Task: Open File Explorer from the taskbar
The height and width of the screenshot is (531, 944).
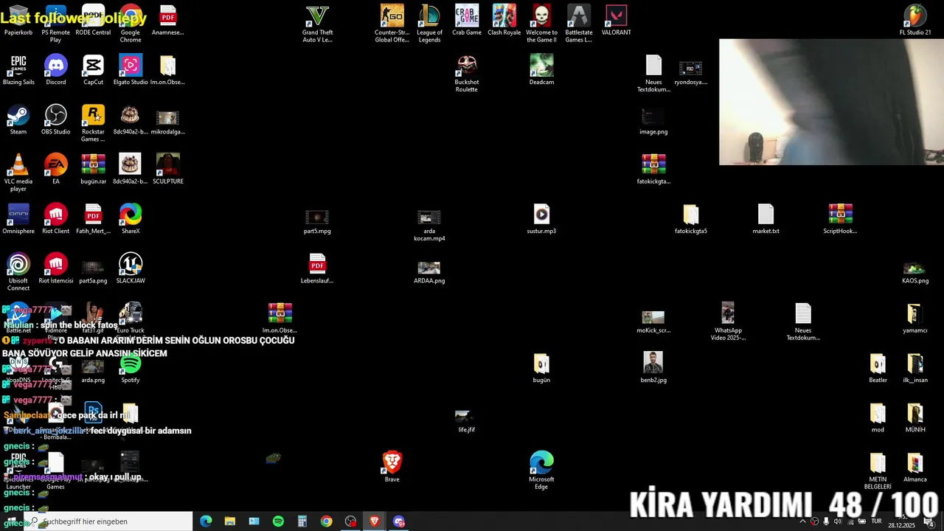Action: pos(230,521)
